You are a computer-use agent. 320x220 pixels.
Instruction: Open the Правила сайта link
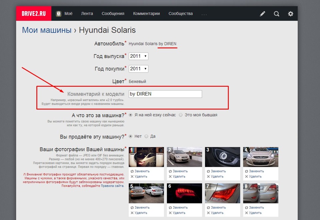112,186
